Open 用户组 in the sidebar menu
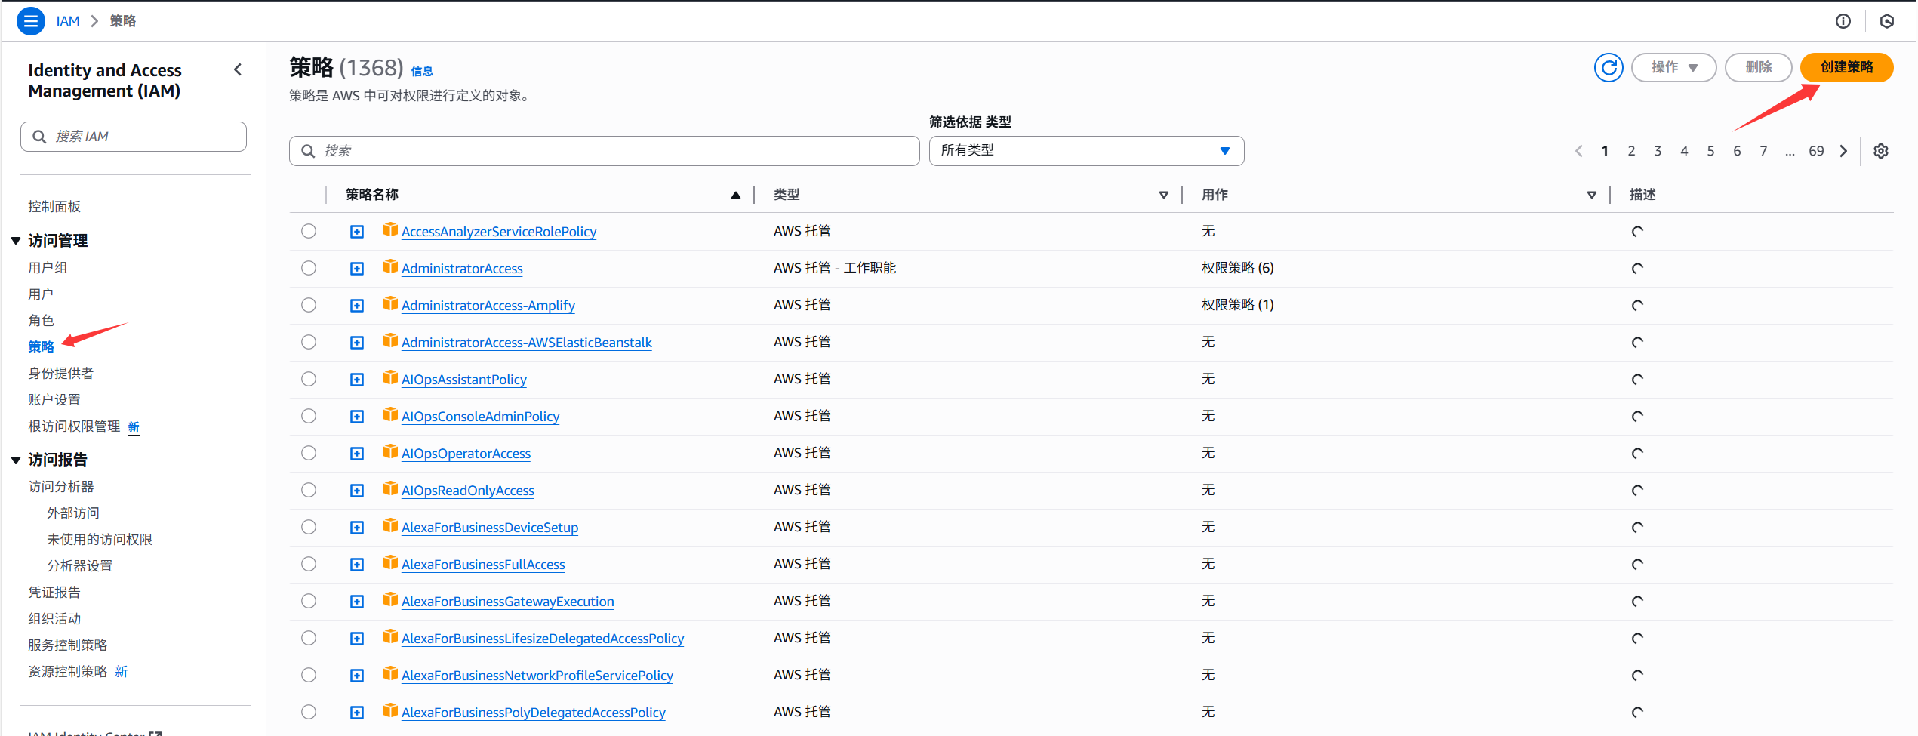 point(48,268)
